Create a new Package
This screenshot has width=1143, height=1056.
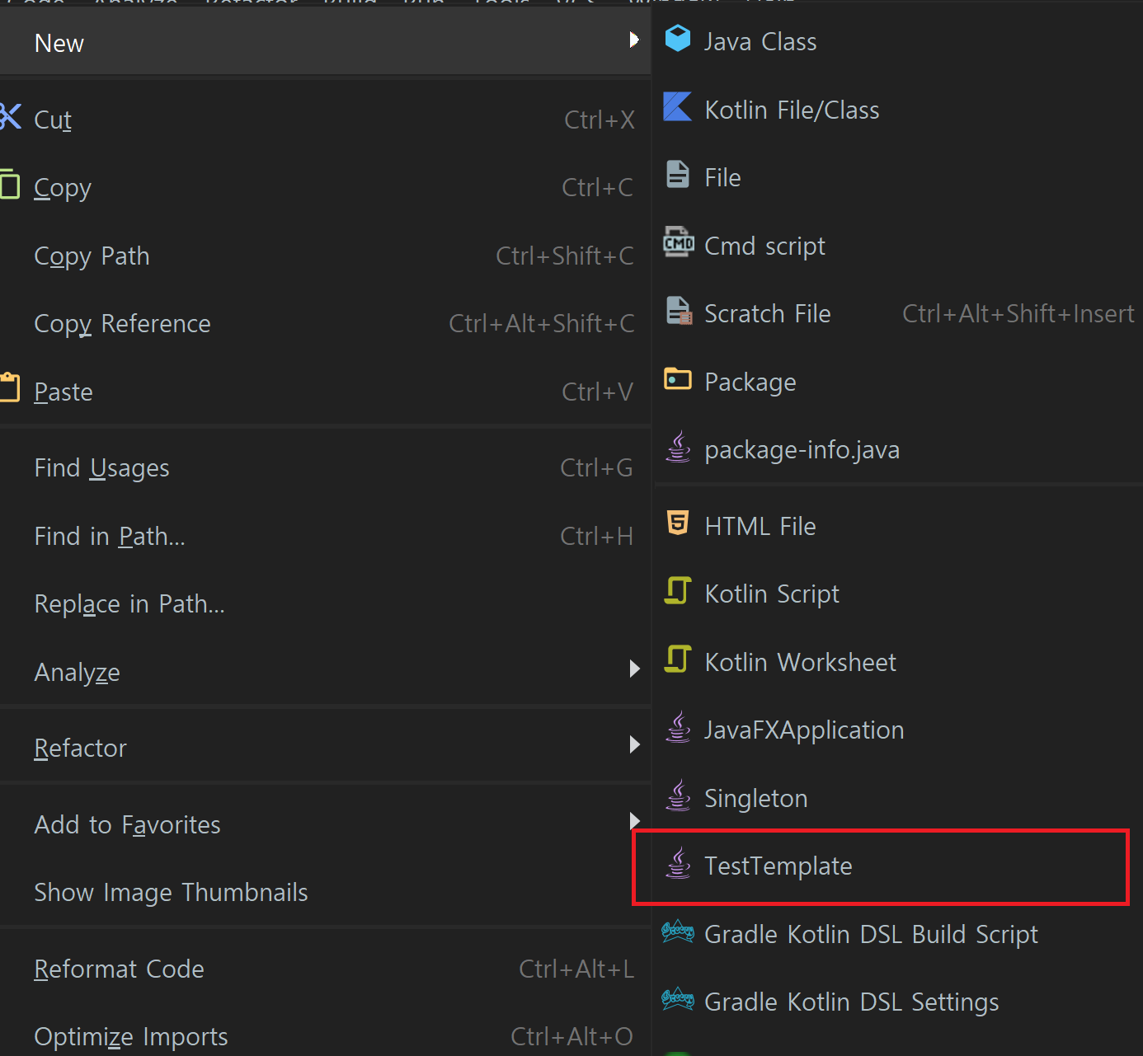coord(899,382)
